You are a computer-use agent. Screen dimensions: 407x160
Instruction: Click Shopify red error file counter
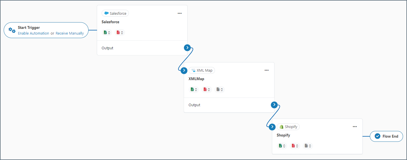(x=295, y=146)
